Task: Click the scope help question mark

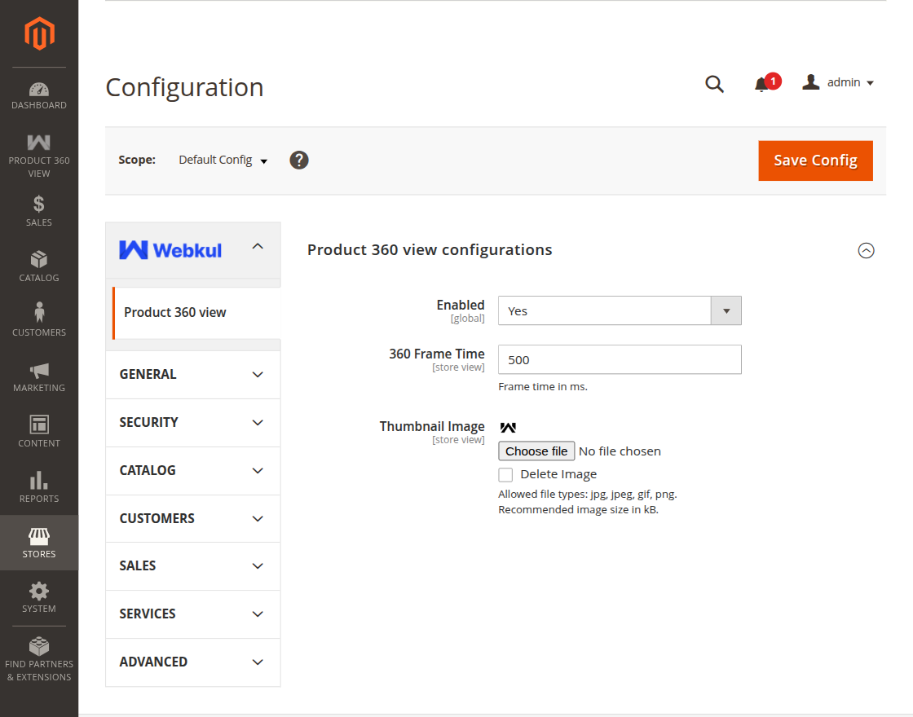Action: (x=299, y=160)
